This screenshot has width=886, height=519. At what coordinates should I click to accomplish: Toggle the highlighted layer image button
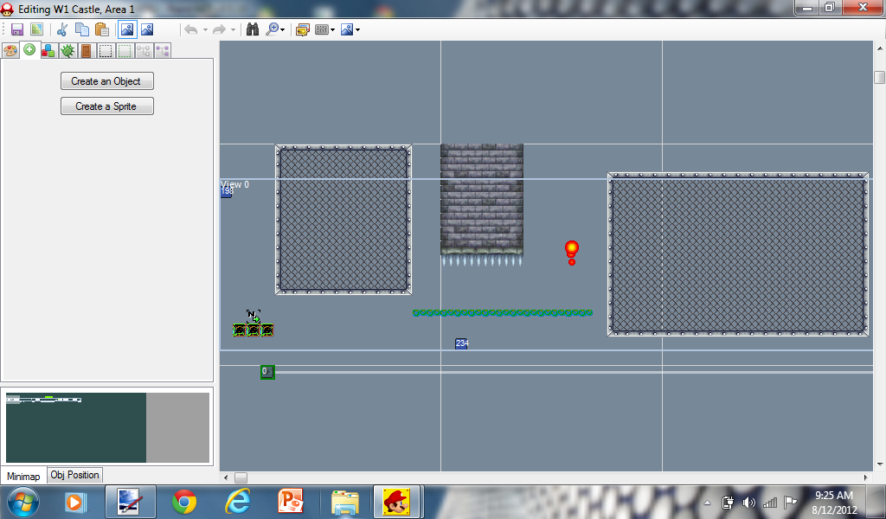(127, 29)
